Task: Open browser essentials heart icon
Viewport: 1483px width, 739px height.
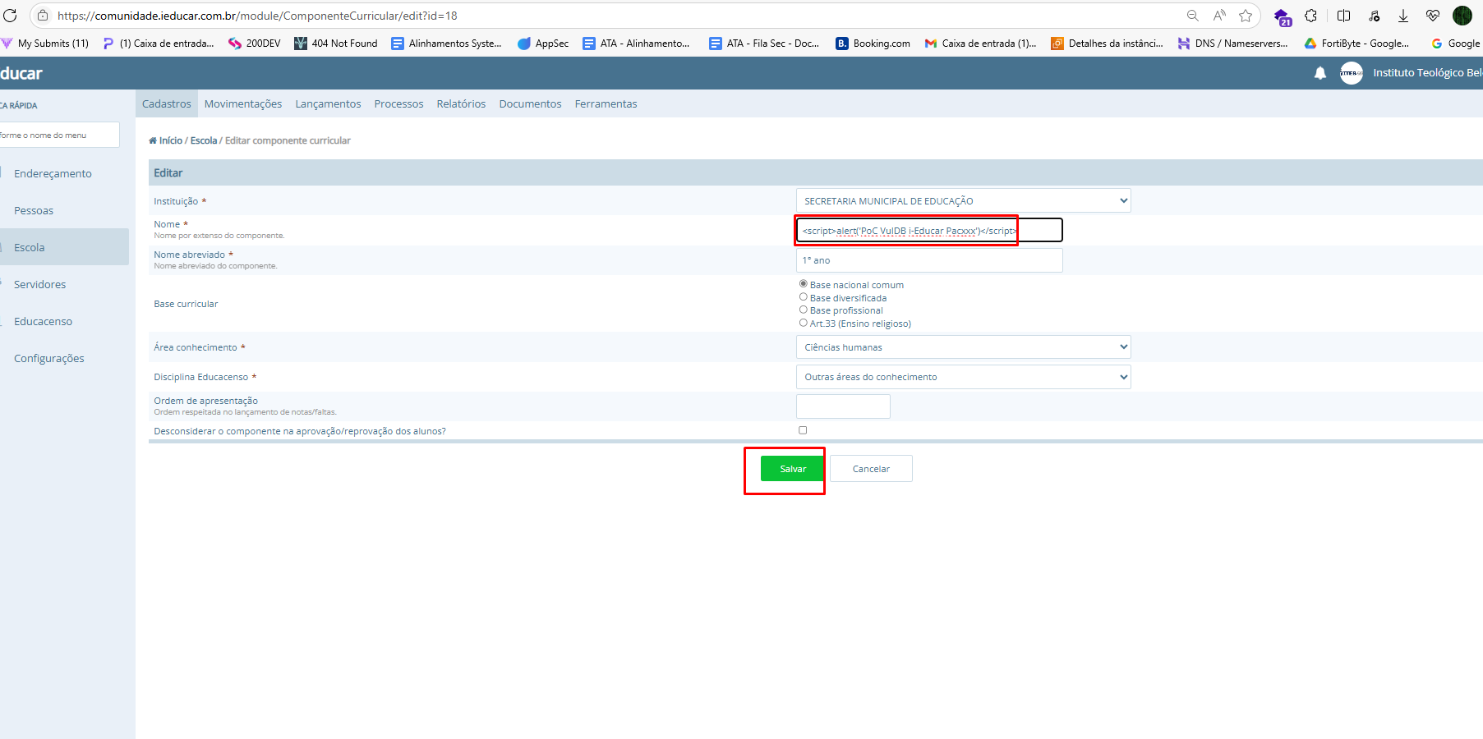Action: [1433, 16]
